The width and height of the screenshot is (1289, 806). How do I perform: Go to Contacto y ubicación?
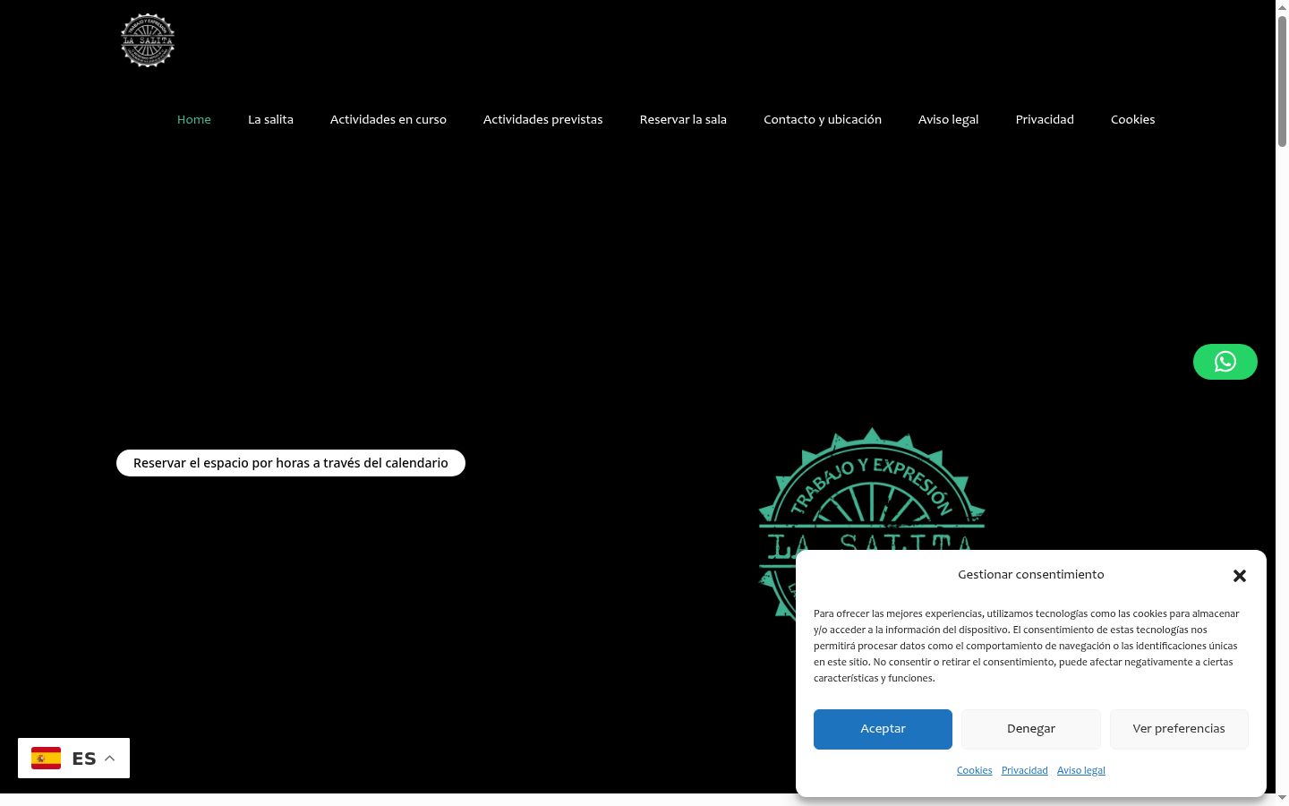click(x=823, y=119)
